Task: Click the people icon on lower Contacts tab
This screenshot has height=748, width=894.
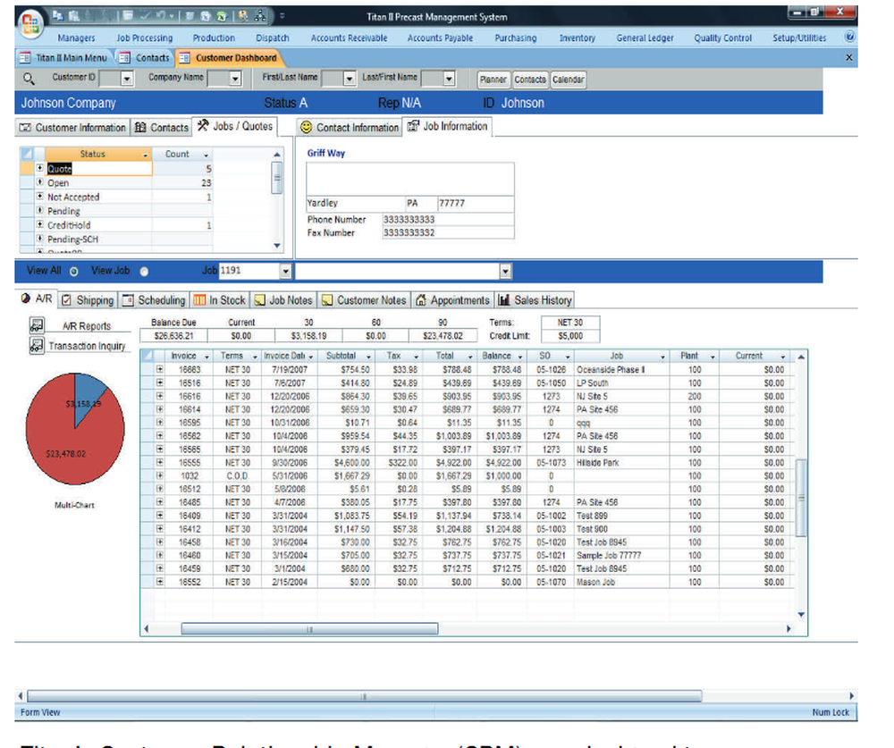Action: pos(140,127)
